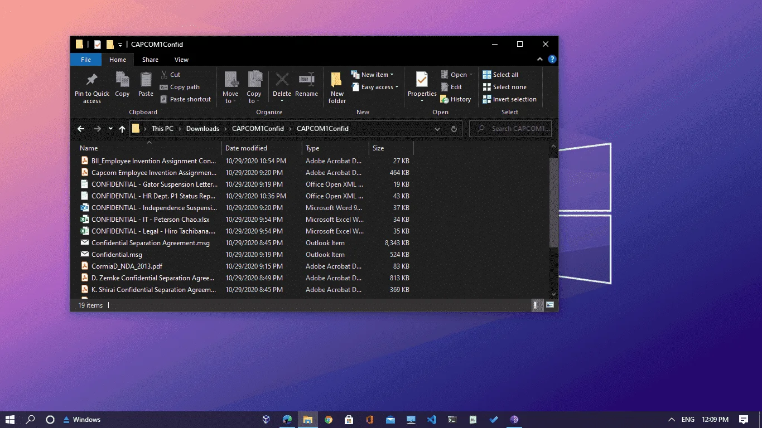Viewport: 762px width, 428px height.
Task: Open Customize Quick Access Toolbar arrow
Action: point(120,45)
